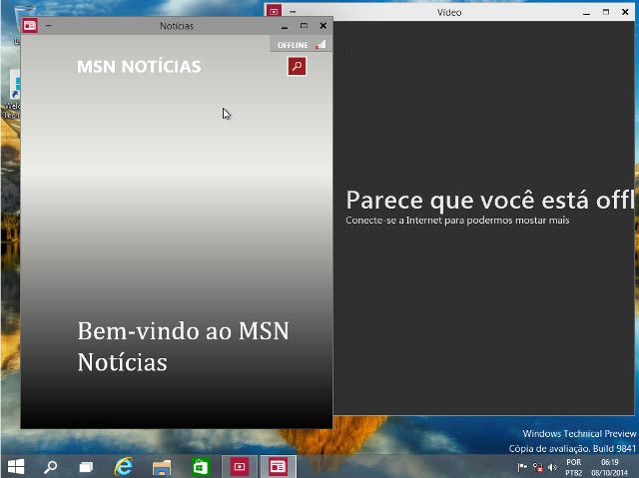The image size is (639, 478).
Task: Open the Windows Start menu
Action: [16, 467]
